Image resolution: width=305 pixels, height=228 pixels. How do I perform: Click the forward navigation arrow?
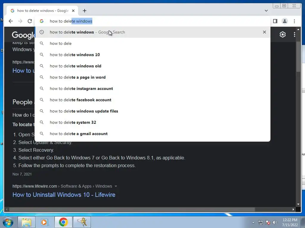pyautogui.click(x=20, y=21)
